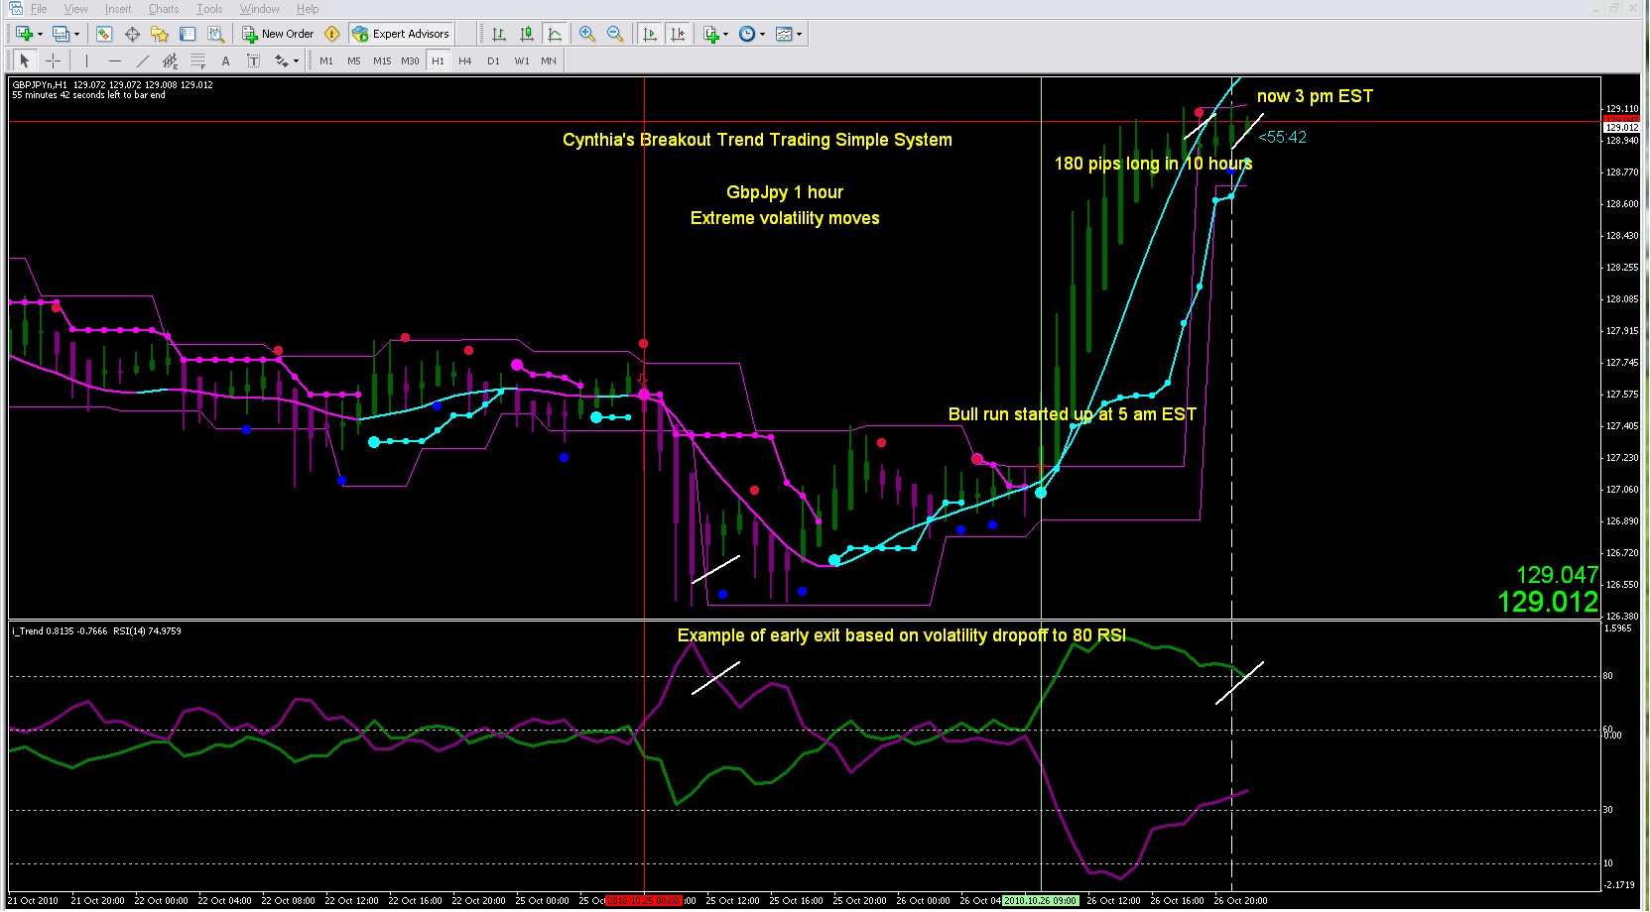
Task: Open the Navigator star-folder icon
Action: [160, 34]
